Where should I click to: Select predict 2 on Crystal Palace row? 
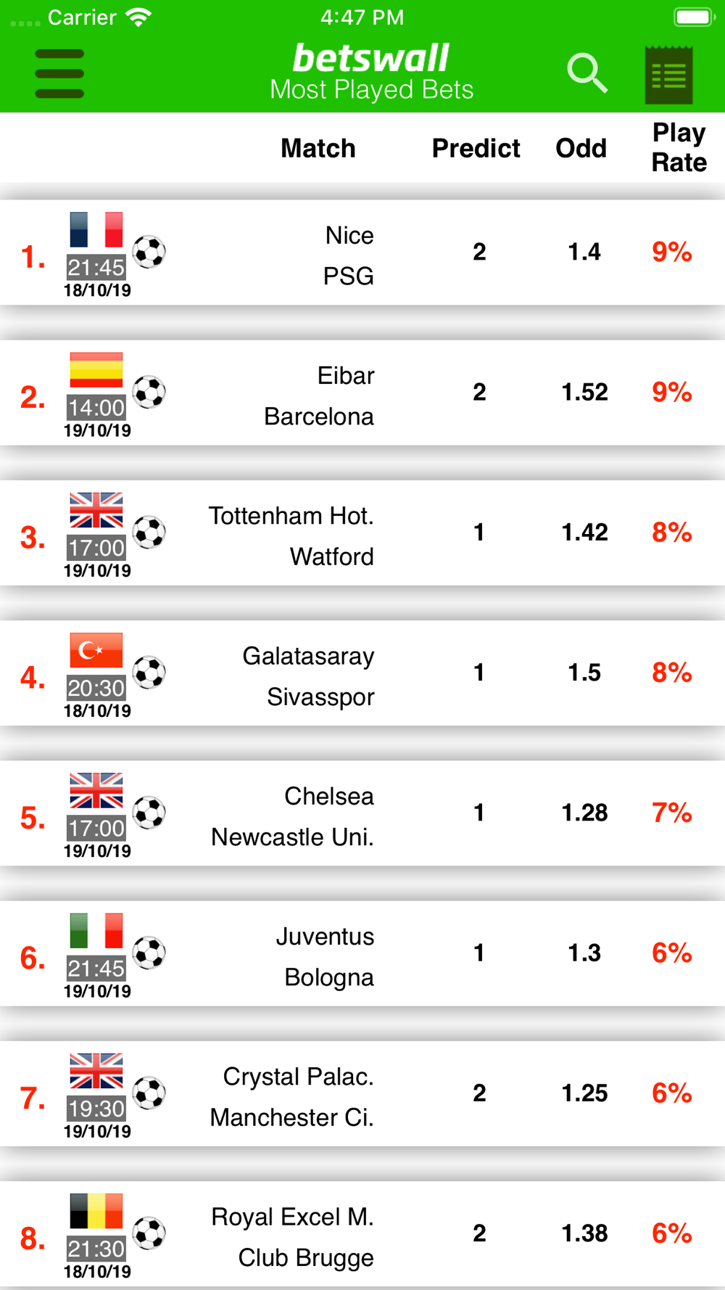click(479, 1093)
